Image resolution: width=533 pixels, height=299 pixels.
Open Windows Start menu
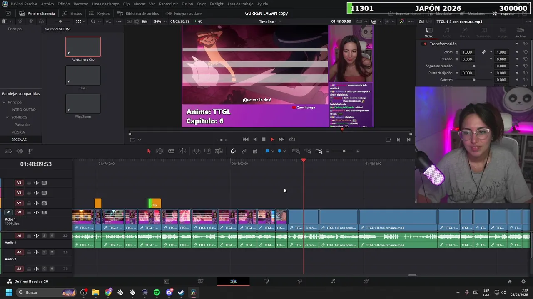click(x=9, y=292)
